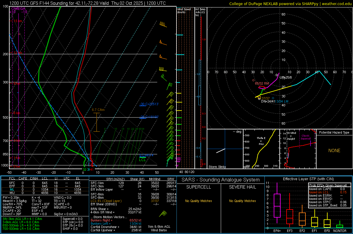Click the SigSvr = 0 m3/s3 value
This screenshot has height=234, width=353.
(66, 214)
